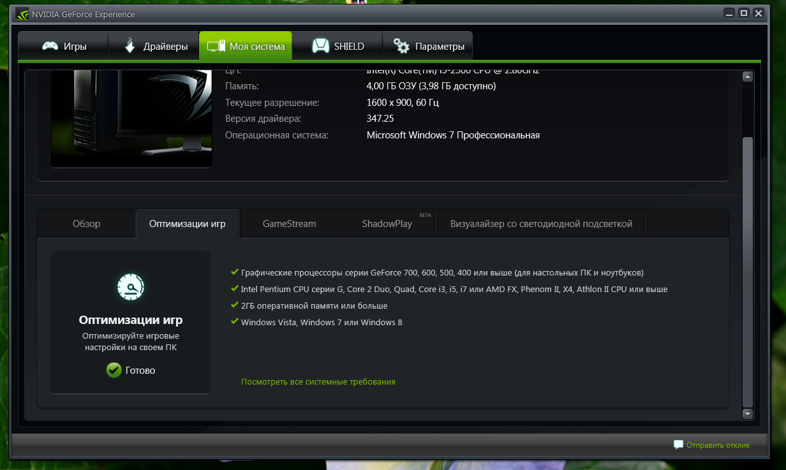786x470 pixels.
Task: Click the gears icon on Параметры
Action: (401, 46)
